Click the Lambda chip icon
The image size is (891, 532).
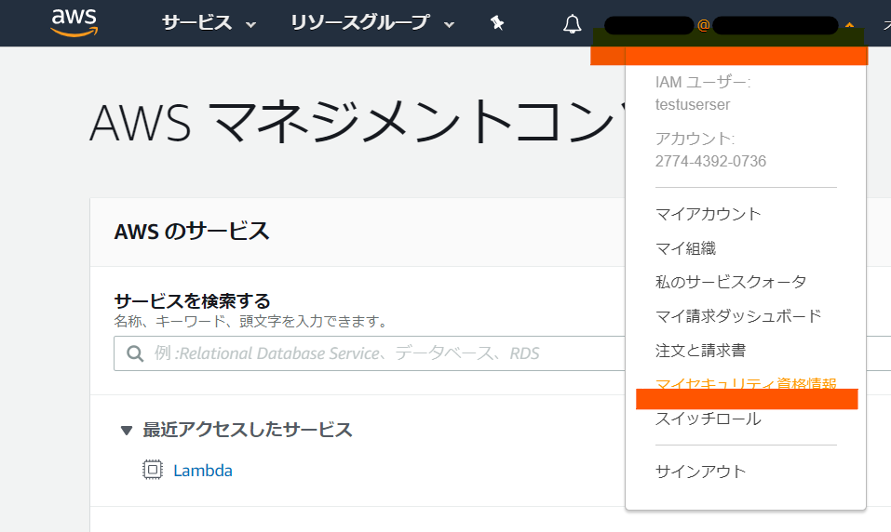153,470
